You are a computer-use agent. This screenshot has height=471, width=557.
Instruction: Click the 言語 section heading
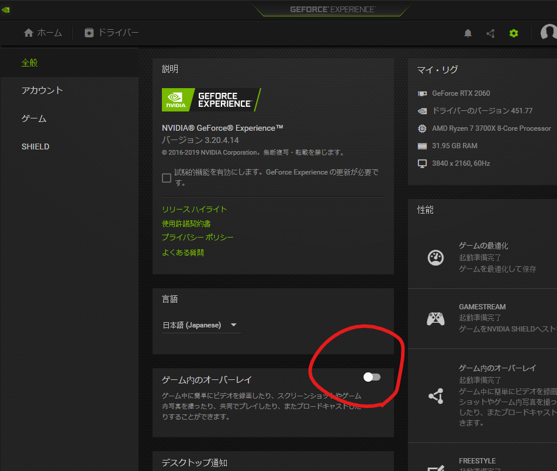pos(170,299)
